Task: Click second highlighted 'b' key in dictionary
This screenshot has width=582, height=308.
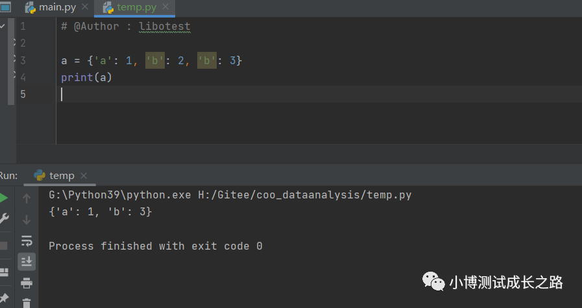Action: (x=207, y=60)
